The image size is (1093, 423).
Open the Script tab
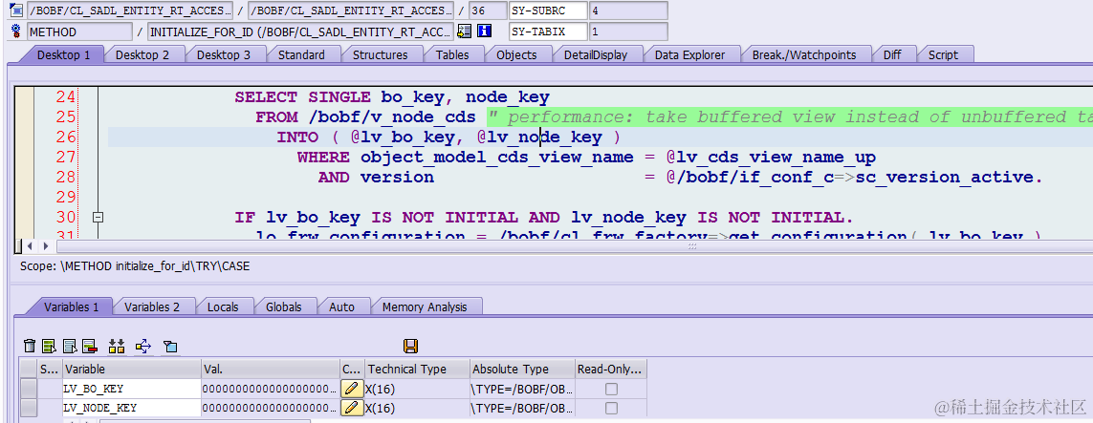pos(943,55)
